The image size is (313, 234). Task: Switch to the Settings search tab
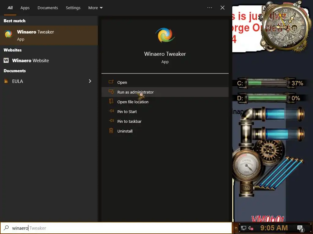pyautogui.click(x=73, y=8)
